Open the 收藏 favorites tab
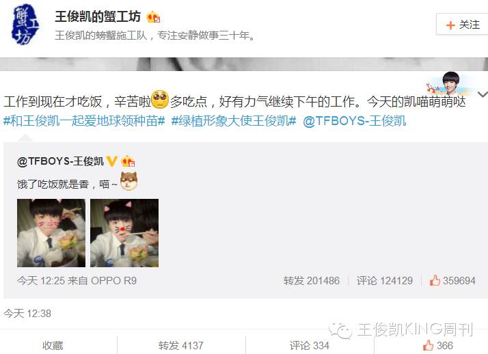Viewport: 488px width, 354px height. click(53, 345)
